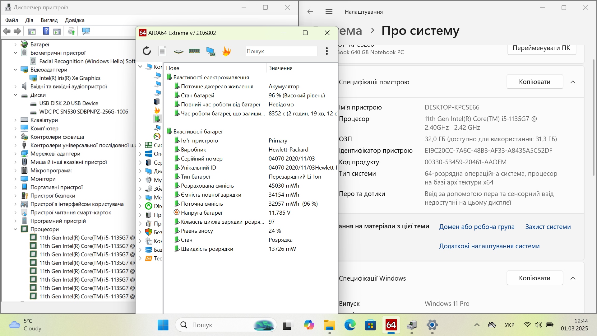Collapse top AIDA64 tree node
The image size is (597, 336).
click(140, 67)
